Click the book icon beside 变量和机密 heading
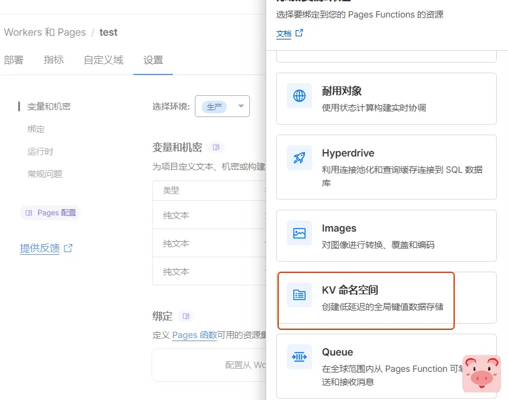The width and height of the screenshot is (508, 400). tap(216, 148)
